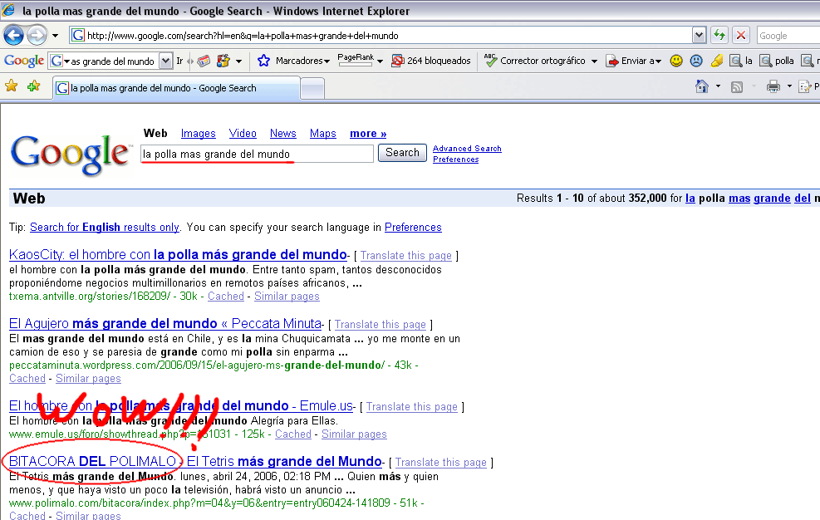Click the RSS feeds icon

(x=736, y=87)
